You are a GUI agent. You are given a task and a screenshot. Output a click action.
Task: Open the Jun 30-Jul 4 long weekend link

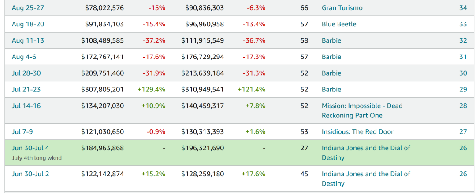(31, 148)
